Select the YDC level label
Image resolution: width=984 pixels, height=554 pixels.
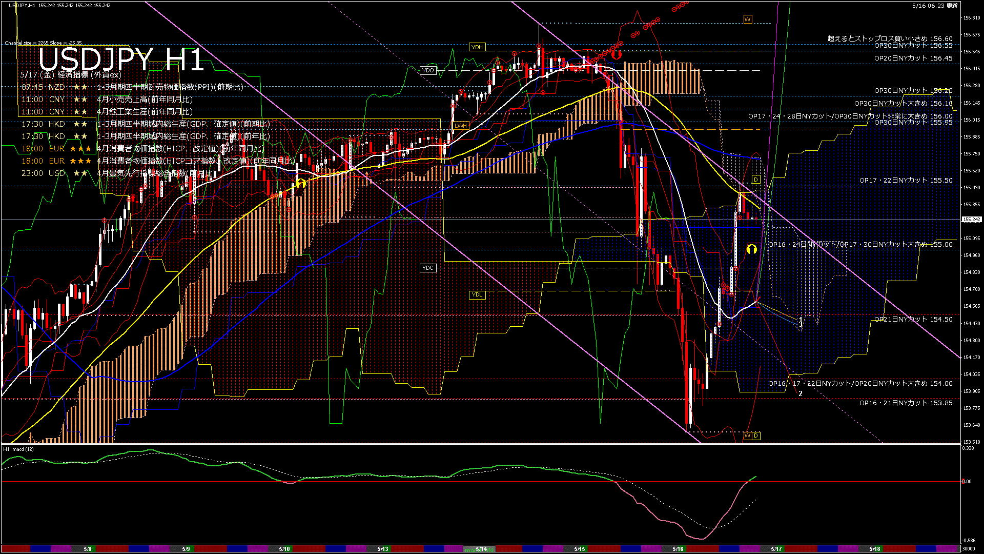tap(428, 268)
